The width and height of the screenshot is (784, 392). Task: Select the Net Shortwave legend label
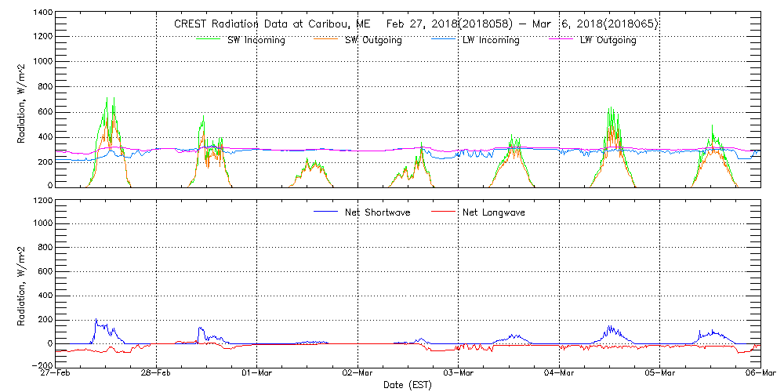381,212
